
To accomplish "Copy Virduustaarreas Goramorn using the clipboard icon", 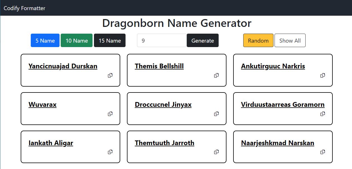I will (323, 114).
